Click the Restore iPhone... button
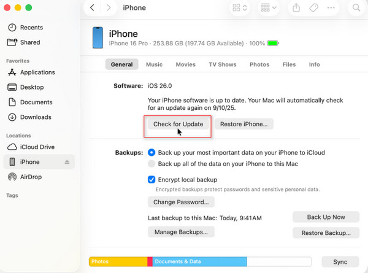Screen dimensions: 368x273 [x=244, y=124]
